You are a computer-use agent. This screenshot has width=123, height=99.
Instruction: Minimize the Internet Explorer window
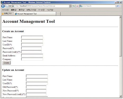[x=116, y=2]
